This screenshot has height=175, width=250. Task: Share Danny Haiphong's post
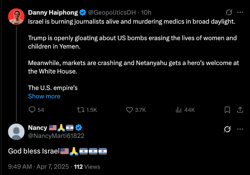coord(240,110)
